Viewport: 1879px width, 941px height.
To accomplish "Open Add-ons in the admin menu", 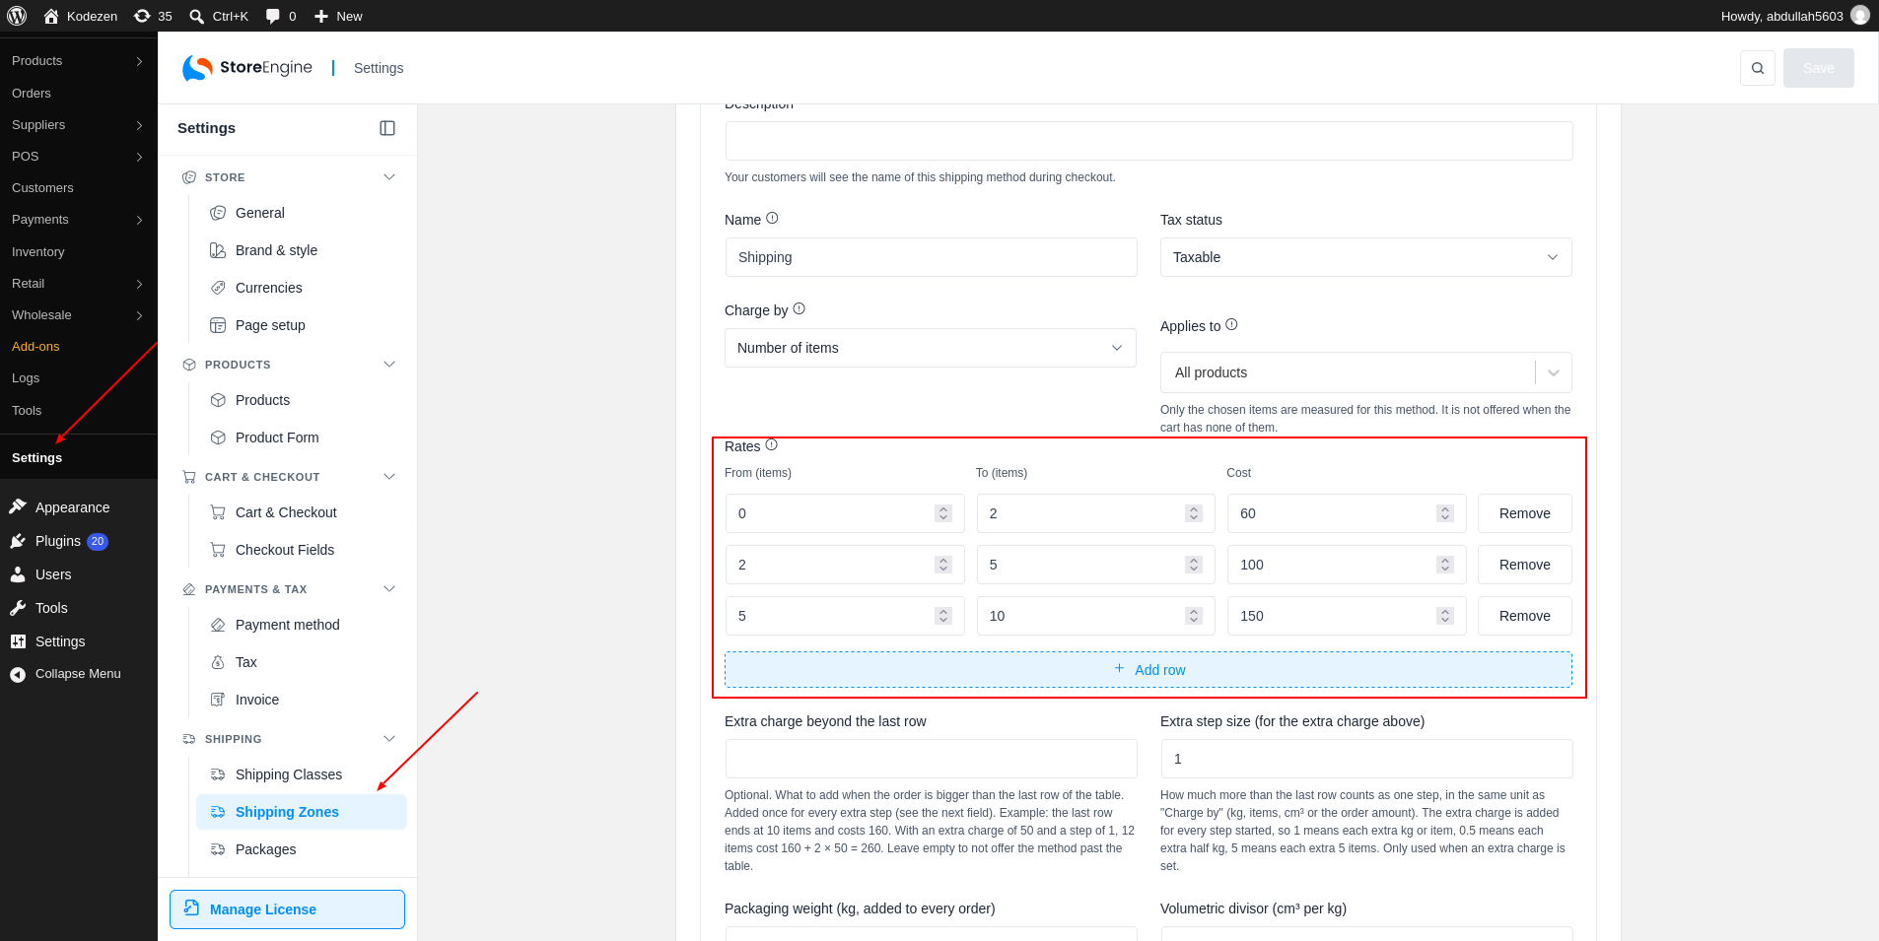I will (35, 347).
